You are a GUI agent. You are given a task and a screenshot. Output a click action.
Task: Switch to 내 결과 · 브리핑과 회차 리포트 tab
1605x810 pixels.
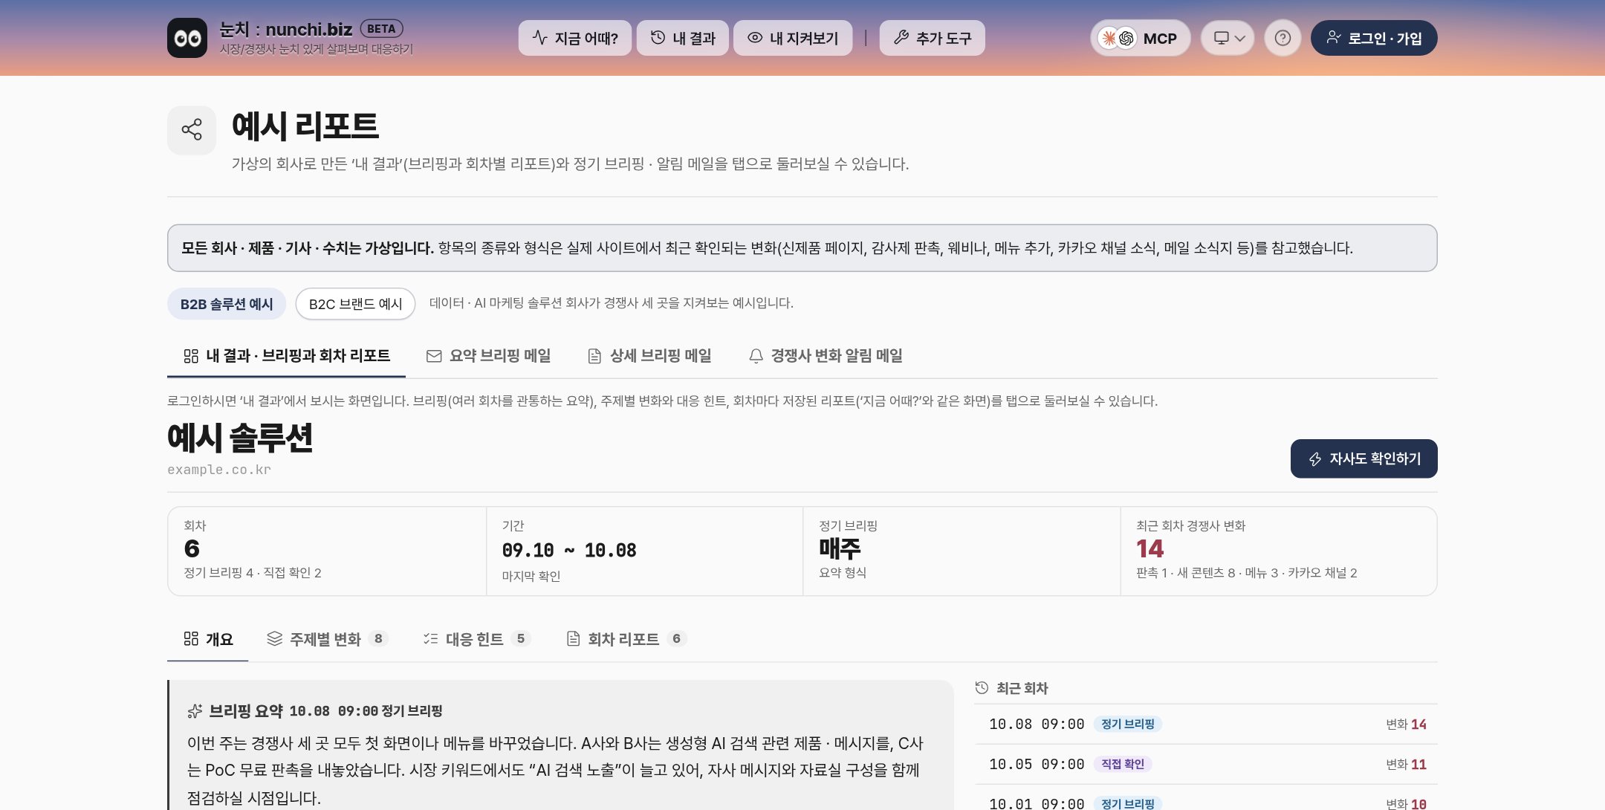pos(286,356)
